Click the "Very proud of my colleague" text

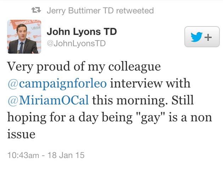84,67
